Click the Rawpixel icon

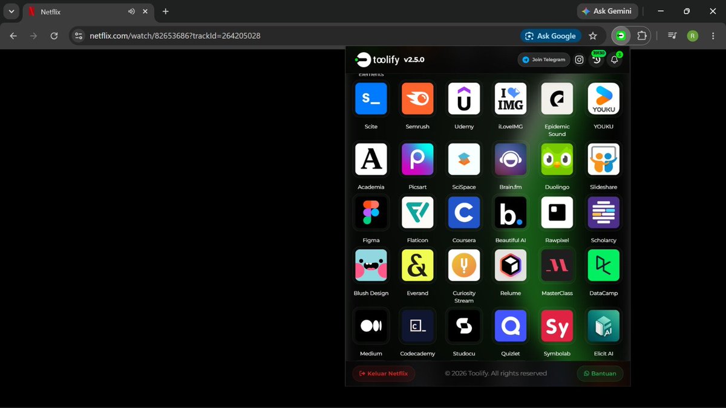[557, 212]
